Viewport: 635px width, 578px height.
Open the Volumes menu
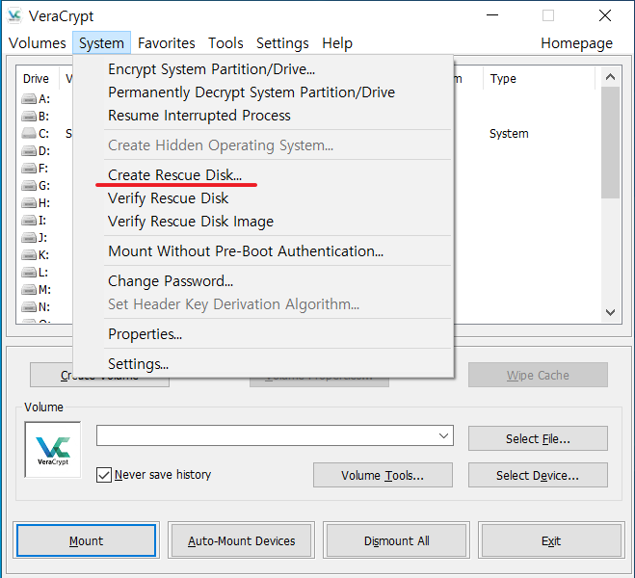coord(38,43)
